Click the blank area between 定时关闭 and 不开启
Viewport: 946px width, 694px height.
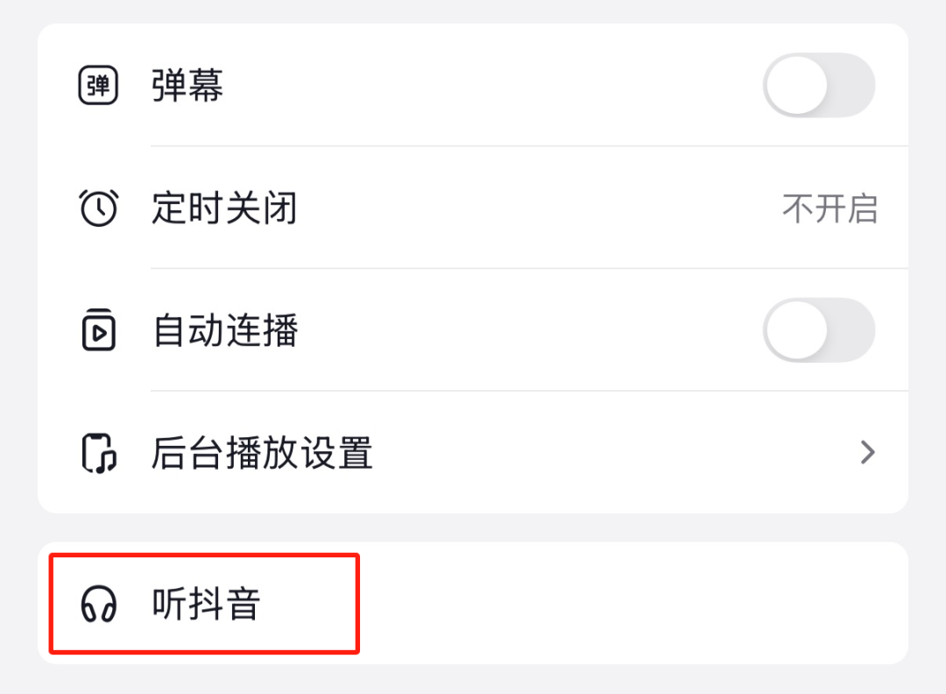(534, 209)
